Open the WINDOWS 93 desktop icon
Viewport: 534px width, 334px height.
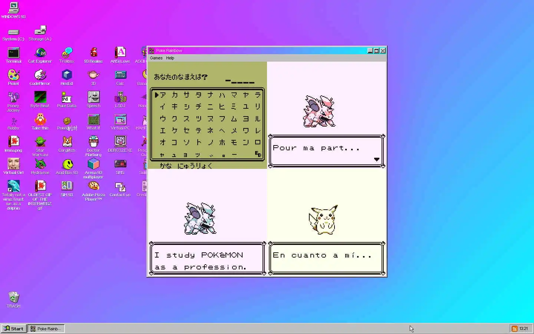coord(13,10)
